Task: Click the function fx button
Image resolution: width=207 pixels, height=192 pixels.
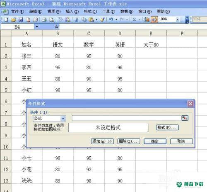Action: tap(56, 27)
